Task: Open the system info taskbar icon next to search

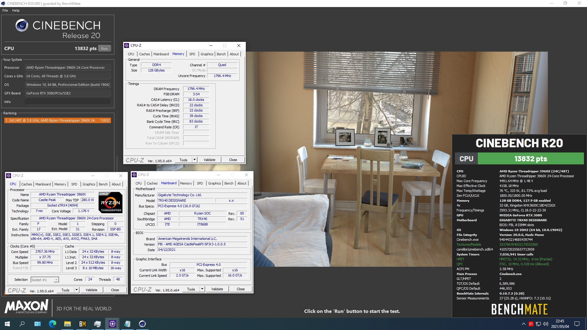Action: pos(37,324)
